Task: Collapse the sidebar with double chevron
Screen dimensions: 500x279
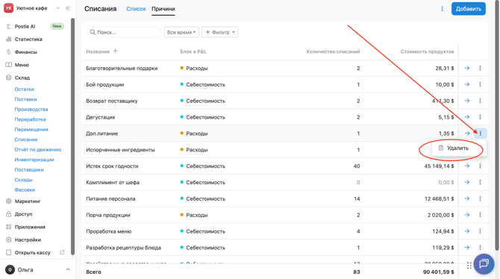Action: [x=68, y=8]
